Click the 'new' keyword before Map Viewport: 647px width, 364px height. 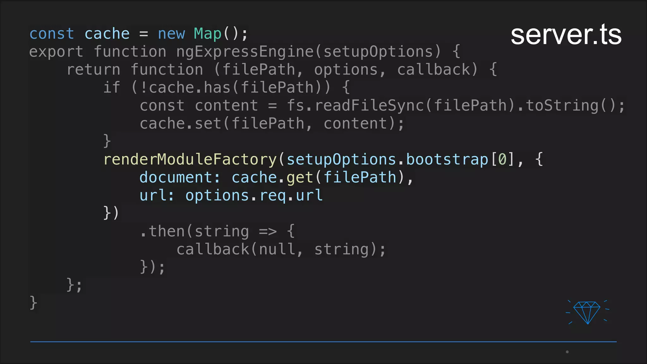(x=171, y=34)
